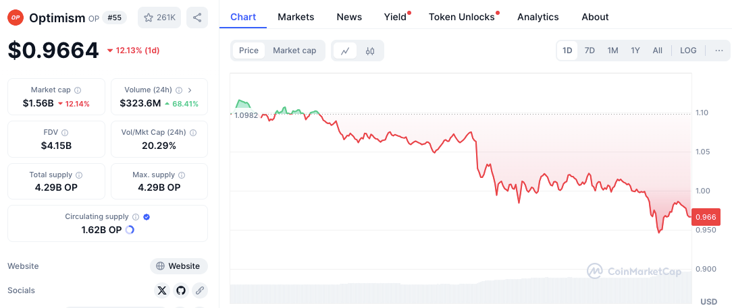Show Market cap info tooltip icon
Screen dimensions: 732x308
[x=78, y=90]
